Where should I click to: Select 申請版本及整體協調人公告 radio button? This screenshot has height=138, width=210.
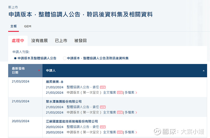pyautogui.click(x=15, y=58)
